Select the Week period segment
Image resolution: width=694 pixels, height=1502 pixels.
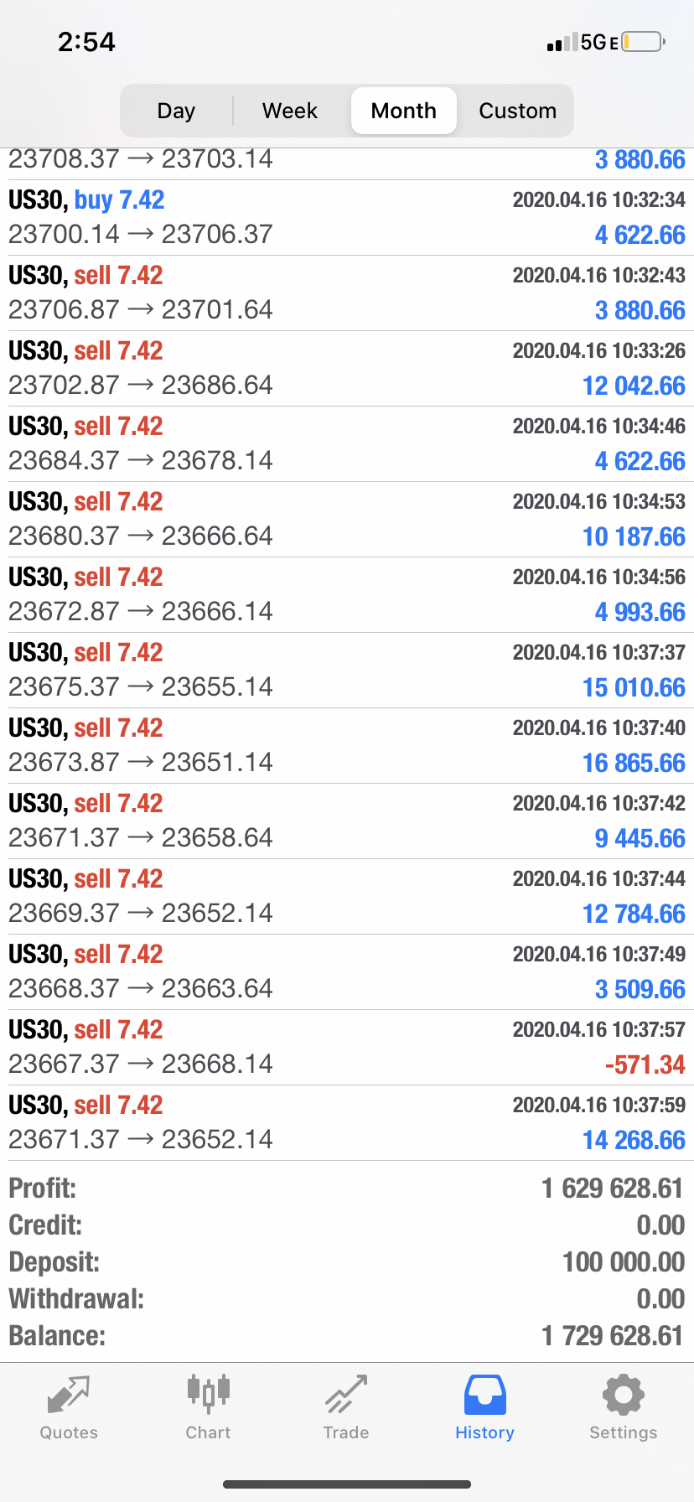pyautogui.click(x=290, y=111)
